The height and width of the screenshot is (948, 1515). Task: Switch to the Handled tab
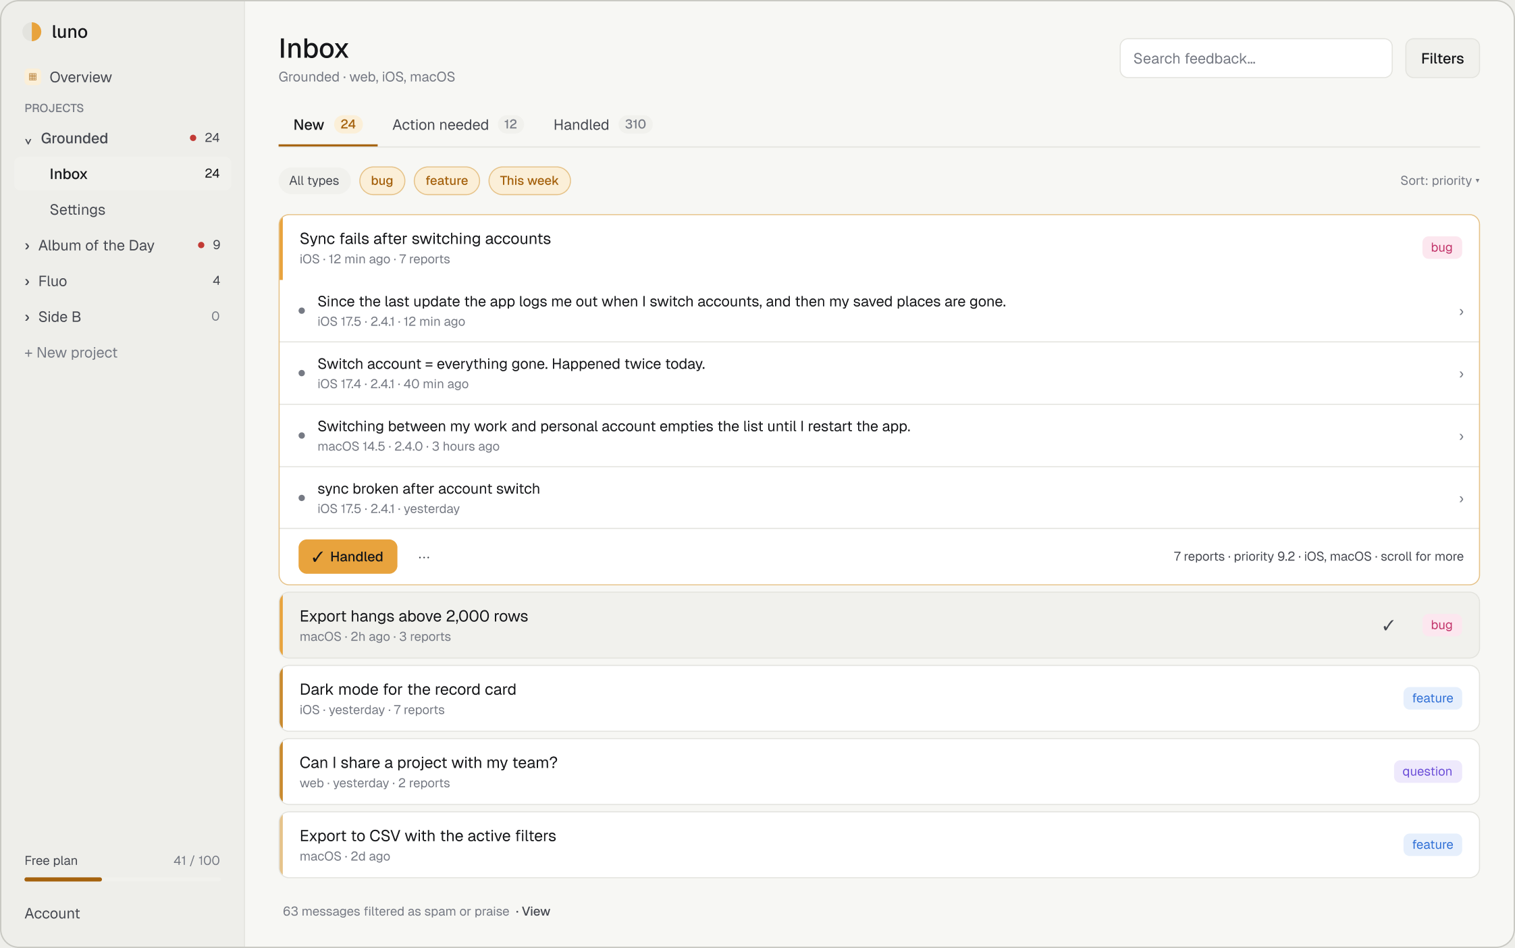[x=602, y=125]
